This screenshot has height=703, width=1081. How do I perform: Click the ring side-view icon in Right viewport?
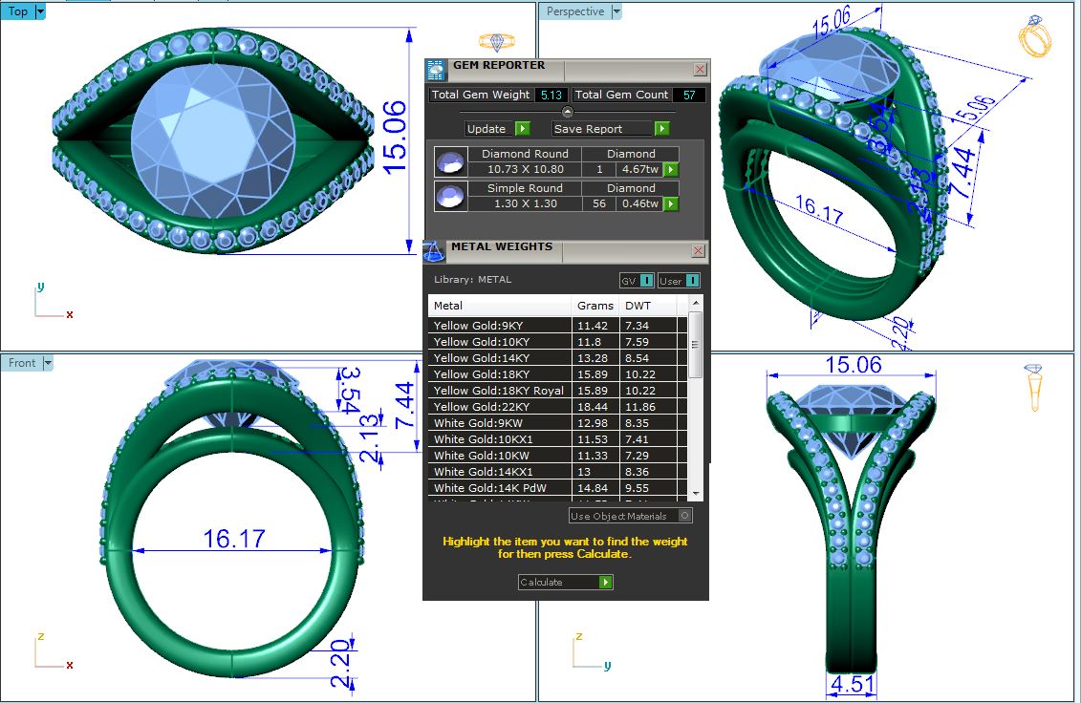[1034, 386]
